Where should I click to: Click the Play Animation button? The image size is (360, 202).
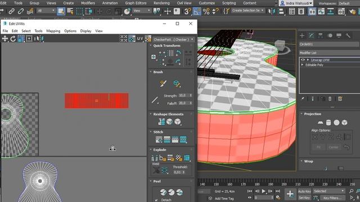264,191
